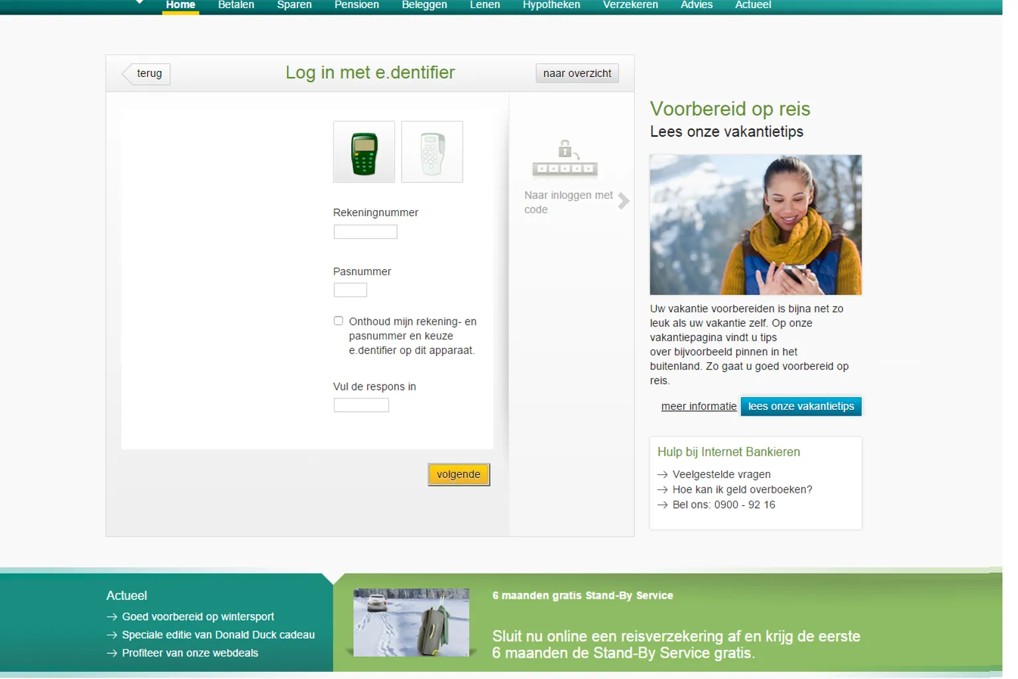The height and width of the screenshot is (679, 1018).
Task: Open the Veelgestelde vragen help link
Action: click(721, 475)
